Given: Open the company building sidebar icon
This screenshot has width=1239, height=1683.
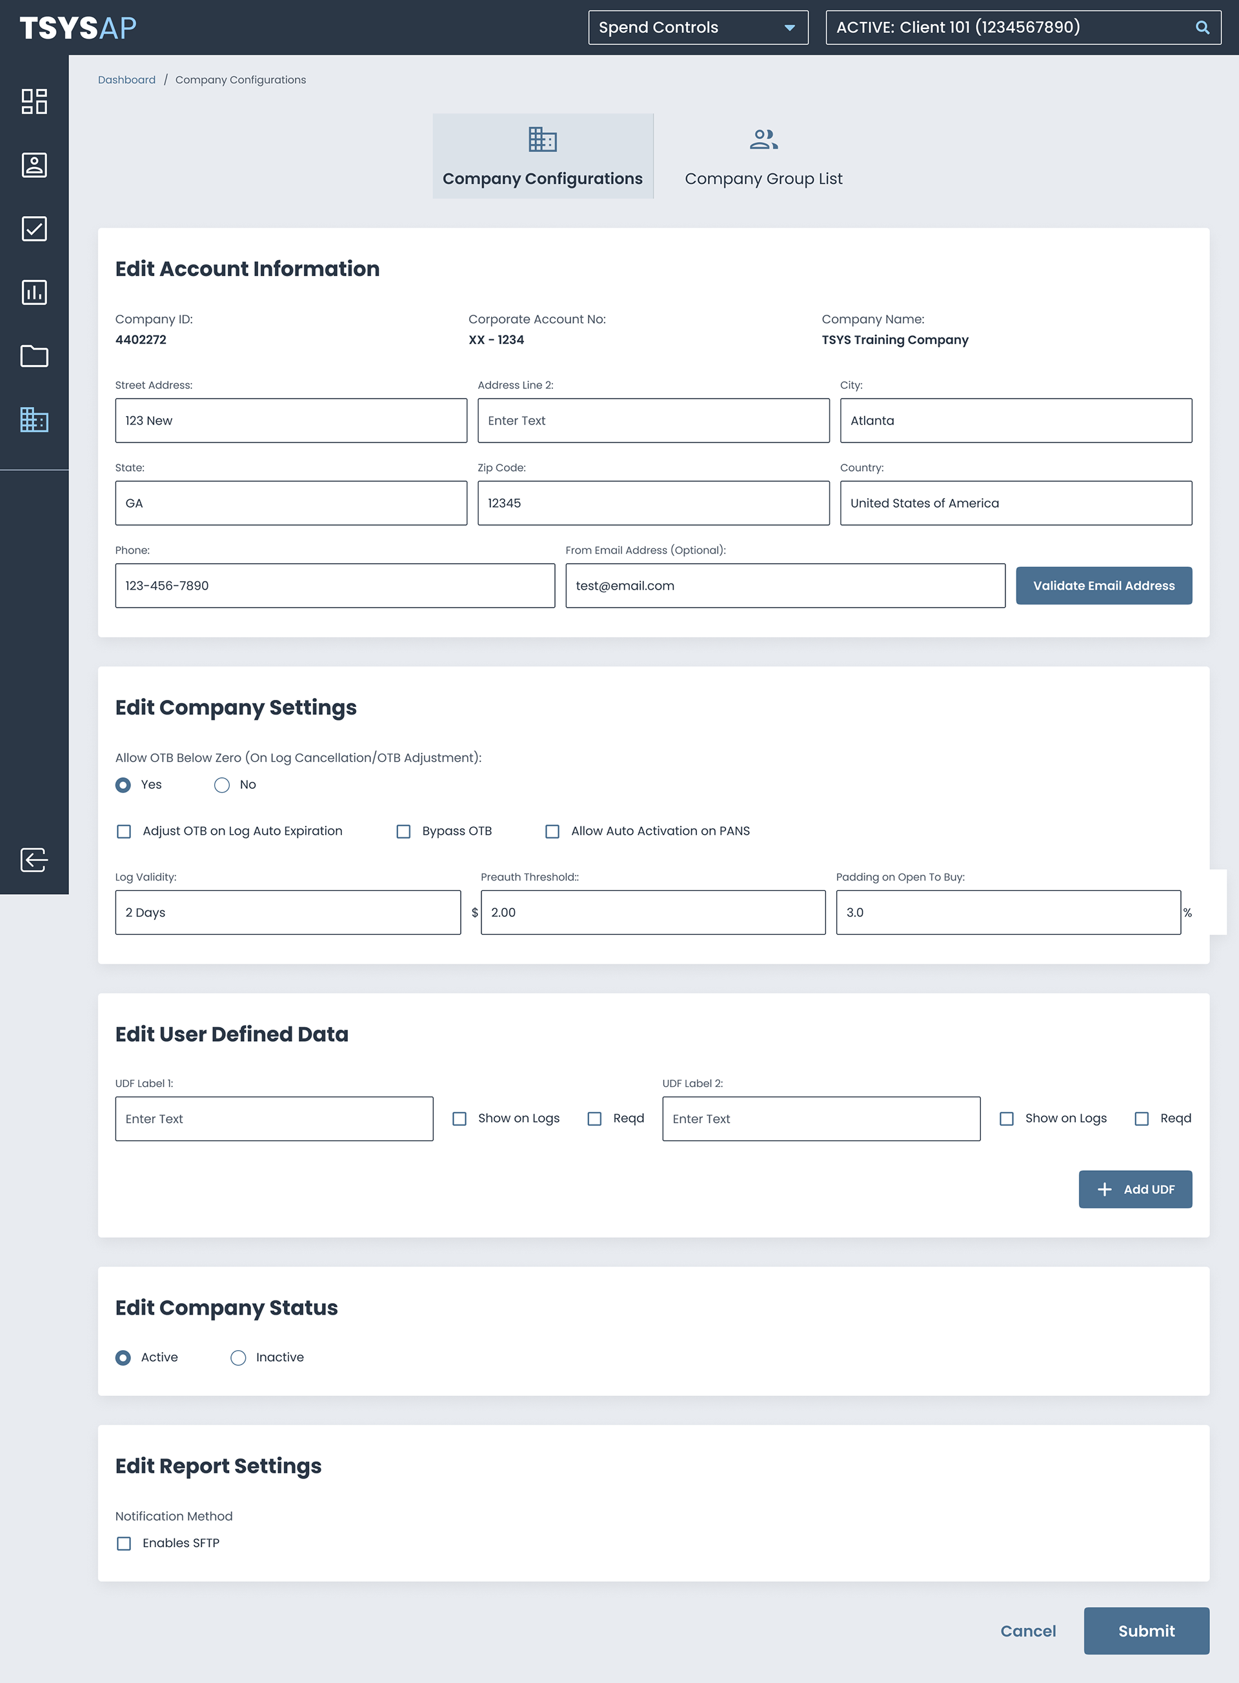Looking at the screenshot, I should 34,420.
